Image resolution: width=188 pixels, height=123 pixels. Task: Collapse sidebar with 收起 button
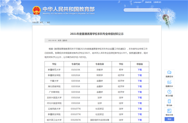pos(169,119)
